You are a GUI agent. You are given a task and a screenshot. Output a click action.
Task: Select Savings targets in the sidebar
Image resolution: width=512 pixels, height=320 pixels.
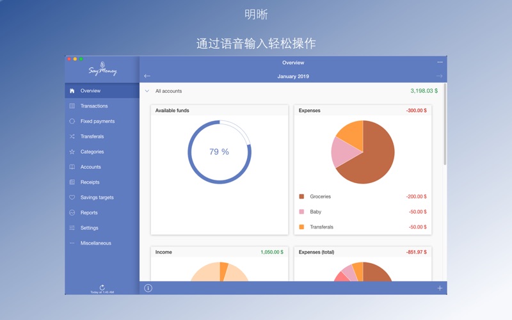click(102, 197)
